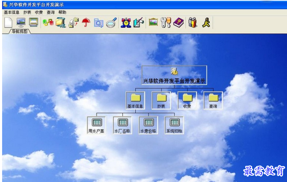Click the group of people users icon
Viewport: 287px width, 182px height.
193,23
